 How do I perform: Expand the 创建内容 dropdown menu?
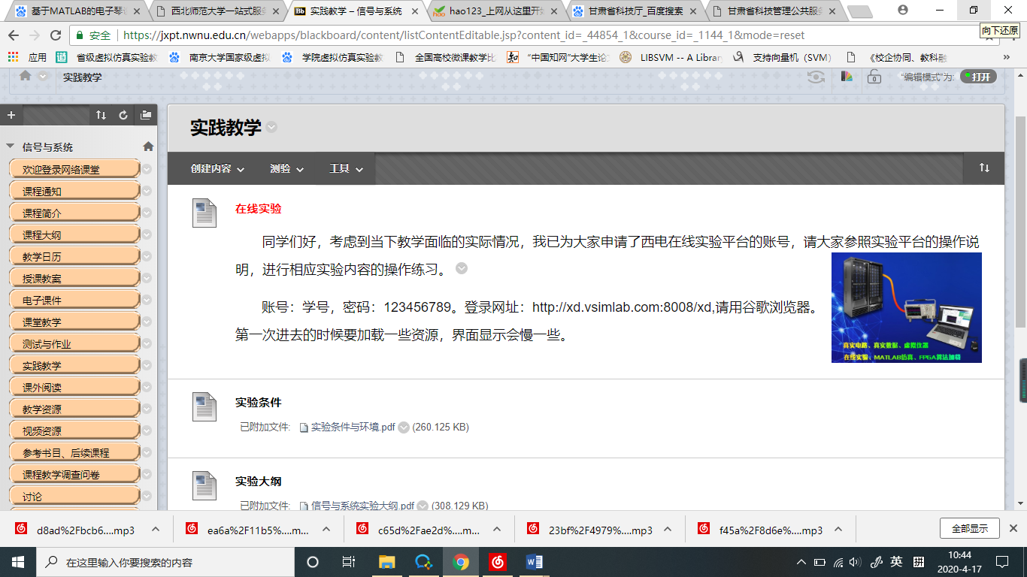[217, 169]
